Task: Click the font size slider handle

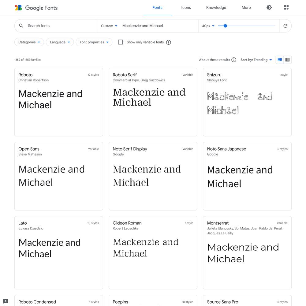Action: coord(225,26)
